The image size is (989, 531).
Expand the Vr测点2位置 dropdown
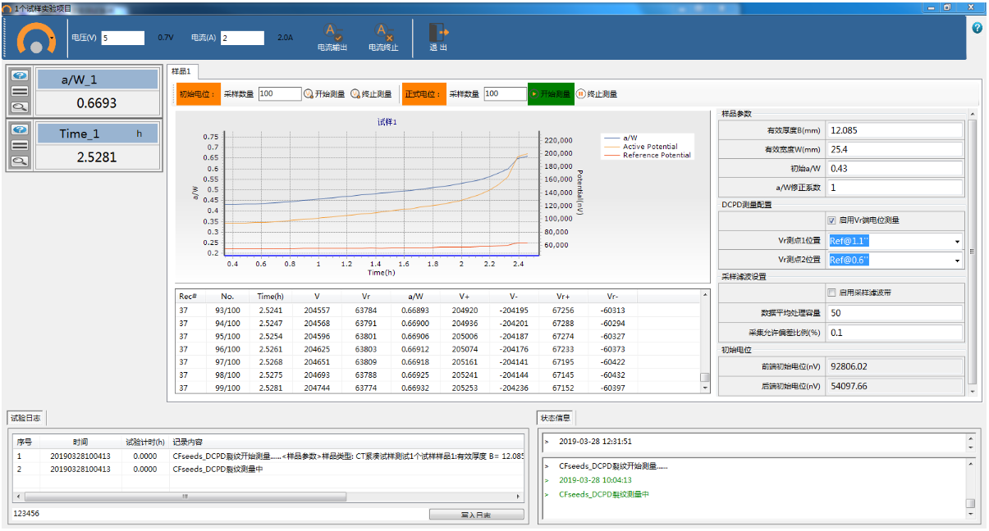(957, 261)
